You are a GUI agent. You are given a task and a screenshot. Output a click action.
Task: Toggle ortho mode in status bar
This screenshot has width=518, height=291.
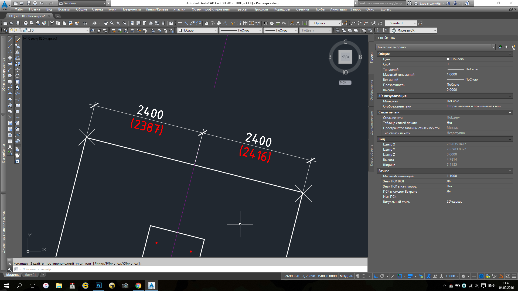point(376,276)
